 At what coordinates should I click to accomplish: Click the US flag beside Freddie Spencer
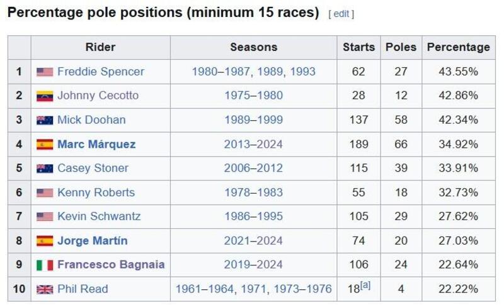coord(45,72)
